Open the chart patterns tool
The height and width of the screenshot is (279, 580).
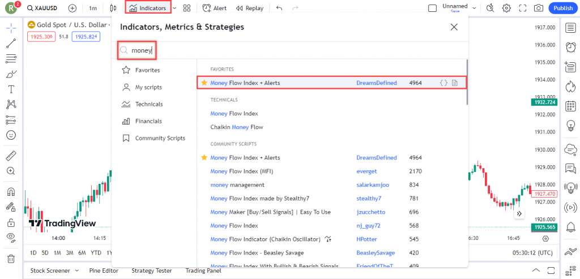pyautogui.click(x=11, y=105)
